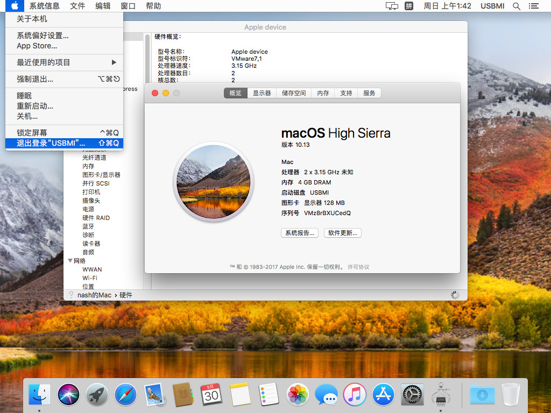Select 退出登录"USBMI"… menu item
The width and height of the screenshot is (551, 413).
pos(65,143)
